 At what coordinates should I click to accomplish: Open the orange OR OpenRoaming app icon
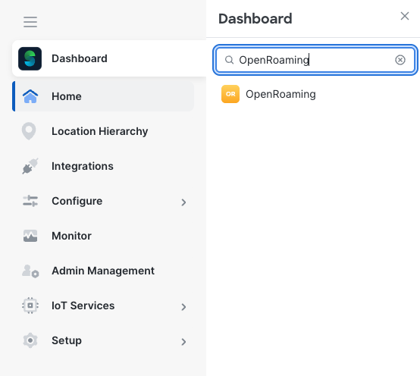pyautogui.click(x=230, y=94)
